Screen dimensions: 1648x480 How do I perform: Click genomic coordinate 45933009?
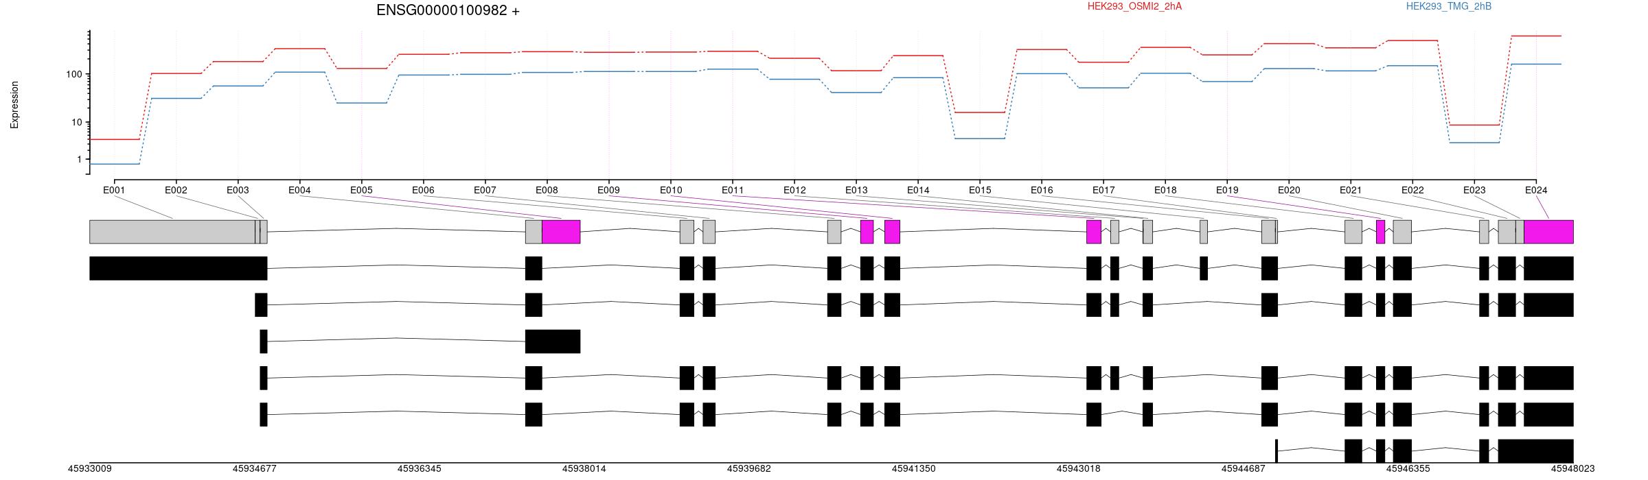tap(90, 469)
